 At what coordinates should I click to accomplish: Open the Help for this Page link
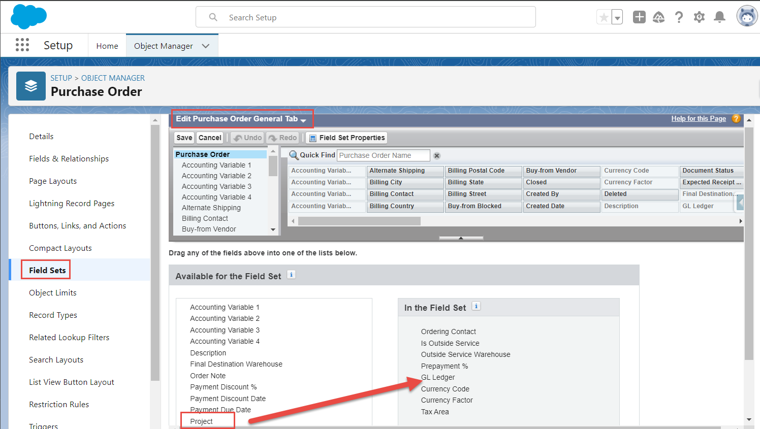699,118
